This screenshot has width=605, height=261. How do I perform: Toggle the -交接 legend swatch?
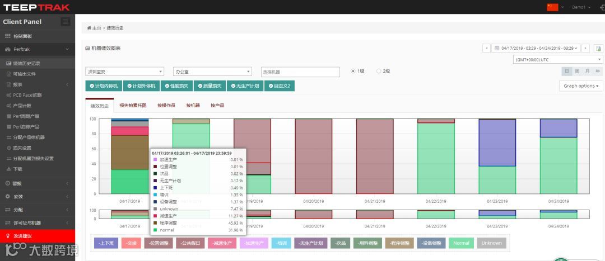(x=131, y=243)
